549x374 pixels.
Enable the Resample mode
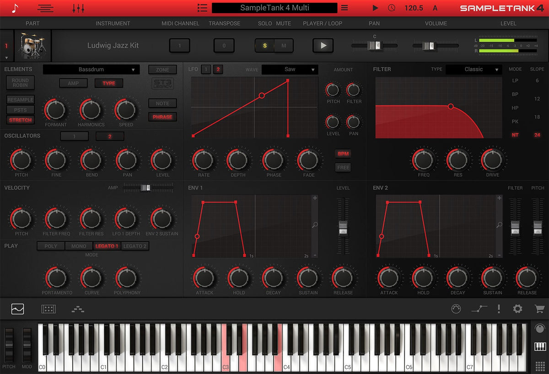coord(20,100)
